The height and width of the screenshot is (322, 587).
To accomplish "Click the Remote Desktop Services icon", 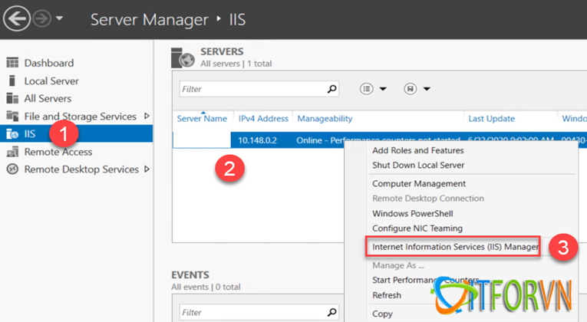I will (12, 169).
